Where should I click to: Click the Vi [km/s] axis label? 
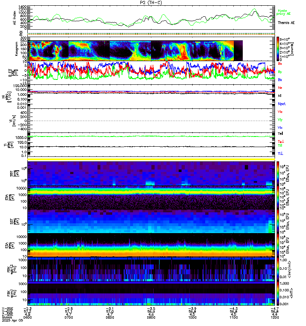coord(13,121)
